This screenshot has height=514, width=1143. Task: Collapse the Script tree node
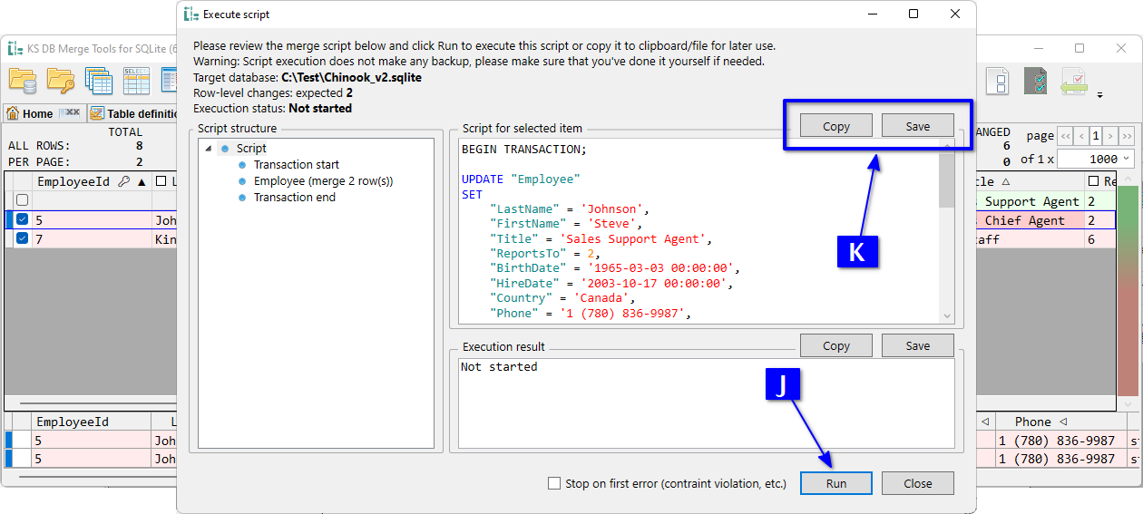(208, 149)
